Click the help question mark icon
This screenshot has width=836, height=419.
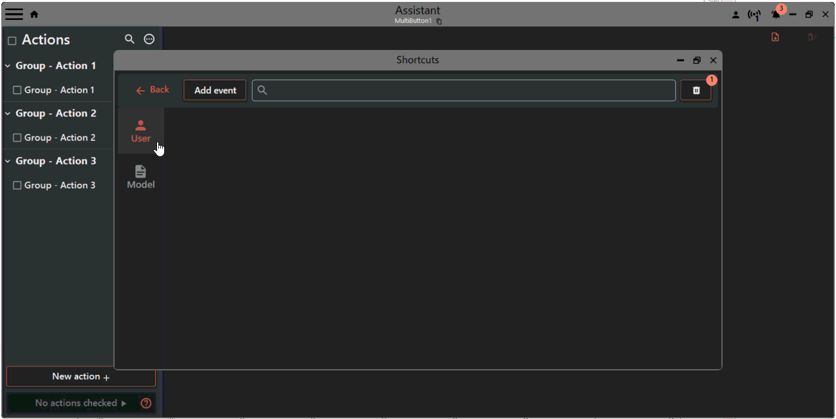pyautogui.click(x=146, y=403)
